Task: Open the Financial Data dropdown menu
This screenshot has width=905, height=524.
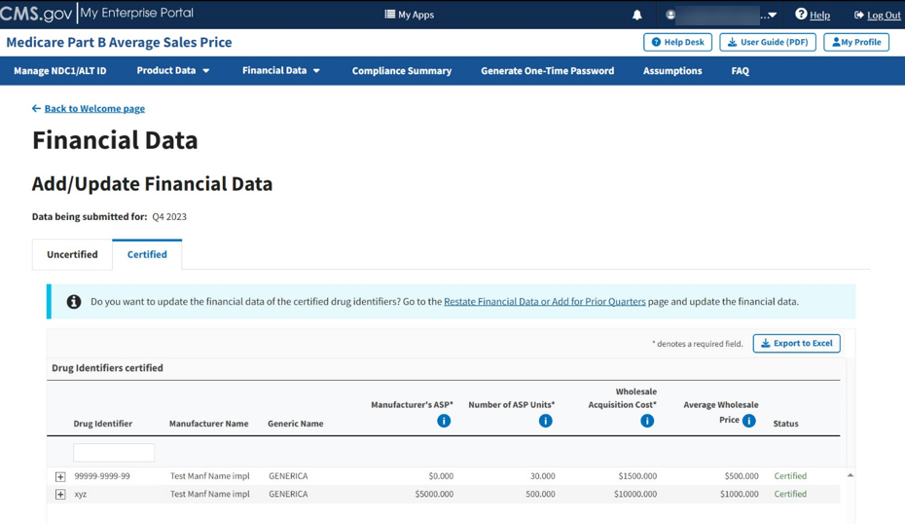Action: tap(281, 70)
